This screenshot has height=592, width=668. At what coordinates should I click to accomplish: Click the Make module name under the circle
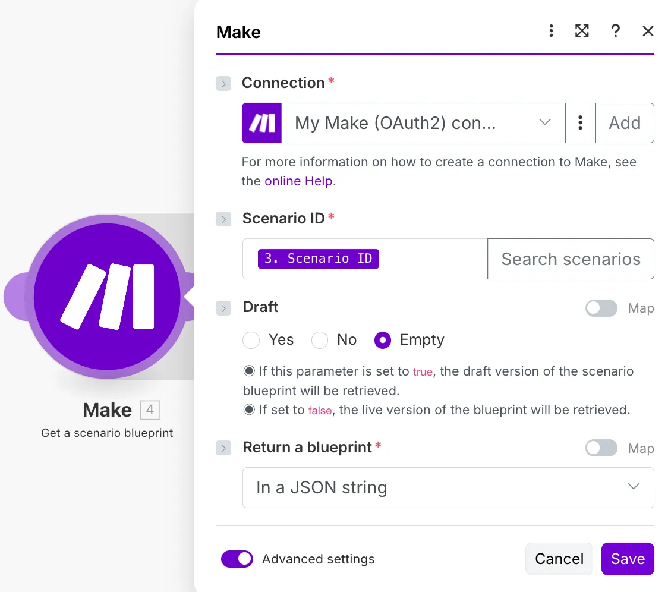(108, 410)
